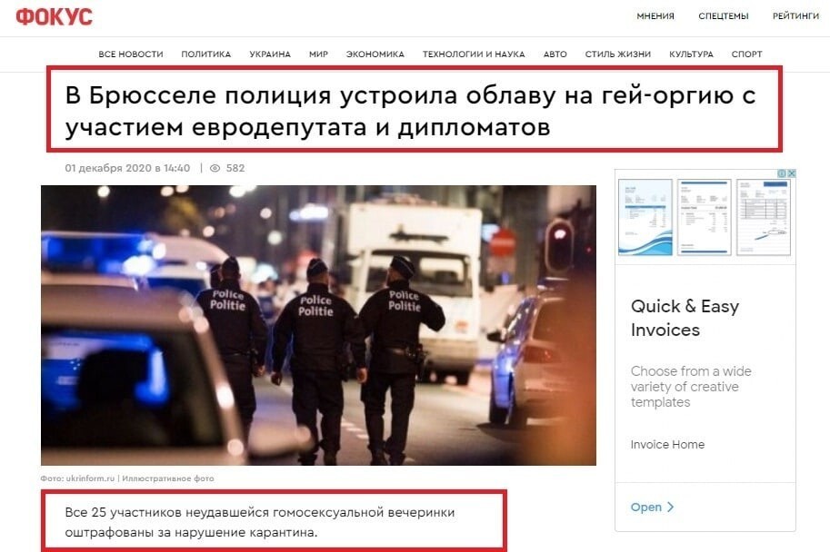Open СТИЛЬ ЖИЗНИ section

pyautogui.click(x=618, y=54)
